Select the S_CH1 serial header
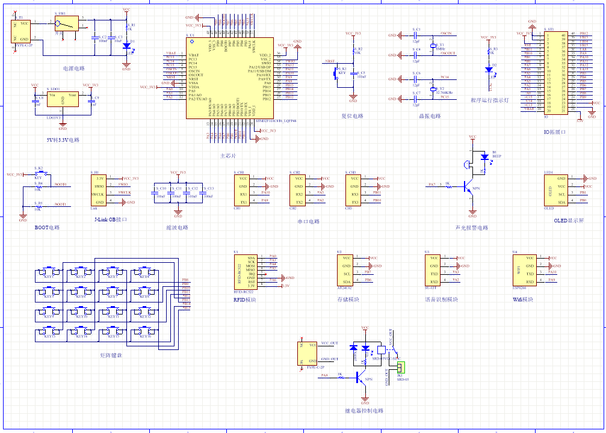 click(243, 190)
